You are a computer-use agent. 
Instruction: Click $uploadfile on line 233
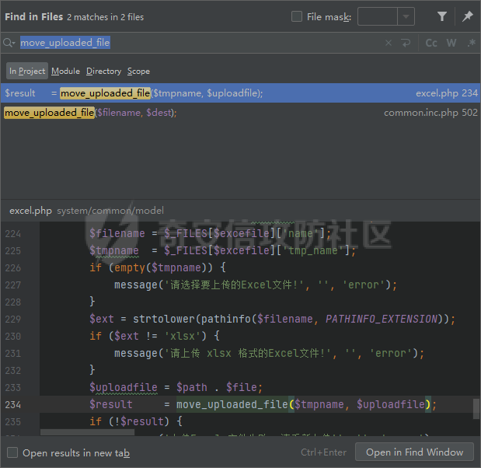(124, 388)
